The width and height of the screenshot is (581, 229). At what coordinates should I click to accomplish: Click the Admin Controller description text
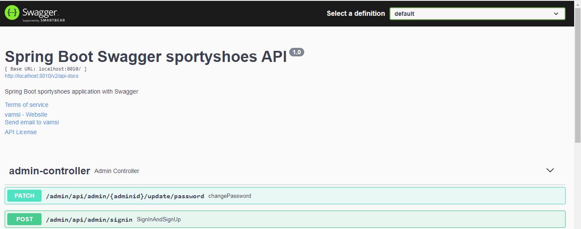click(x=117, y=171)
